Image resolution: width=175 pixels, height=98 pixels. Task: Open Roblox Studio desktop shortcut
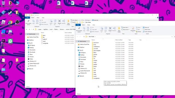3,33
